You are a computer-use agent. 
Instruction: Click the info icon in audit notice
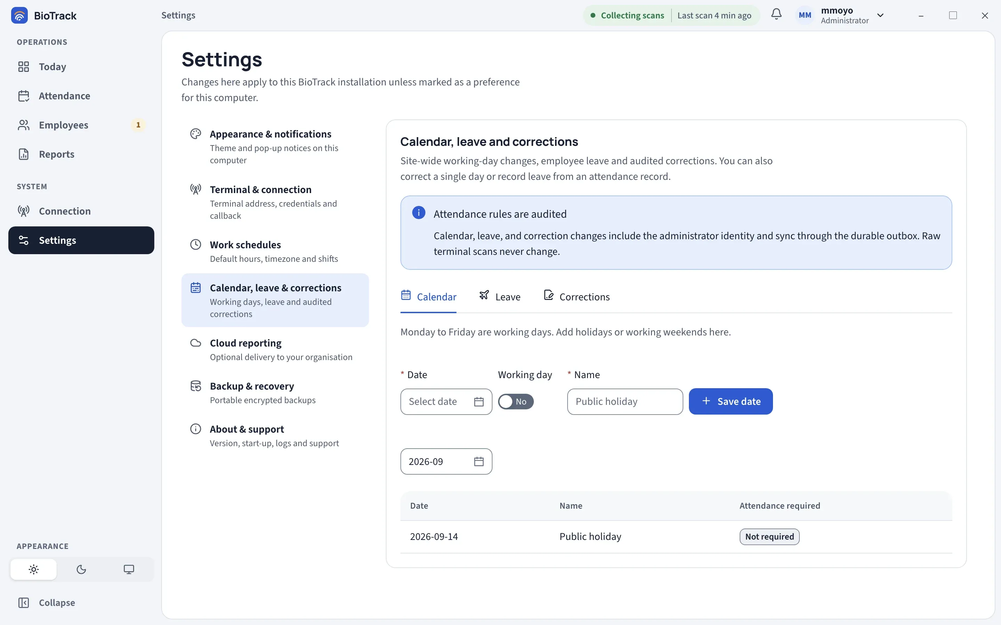[x=418, y=213]
